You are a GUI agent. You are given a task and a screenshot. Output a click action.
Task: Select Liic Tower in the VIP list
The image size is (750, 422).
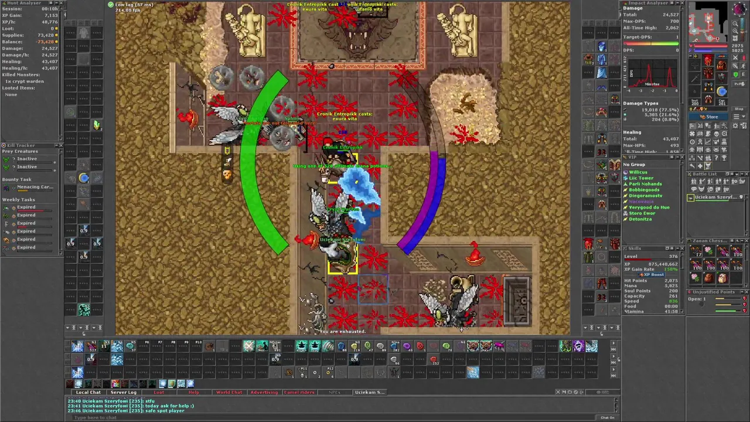click(641, 178)
